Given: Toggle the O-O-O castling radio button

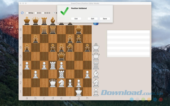Looking at the screenshot, I should coord(43,13).
